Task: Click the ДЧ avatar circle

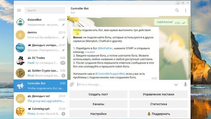Action: coord(20,99)
